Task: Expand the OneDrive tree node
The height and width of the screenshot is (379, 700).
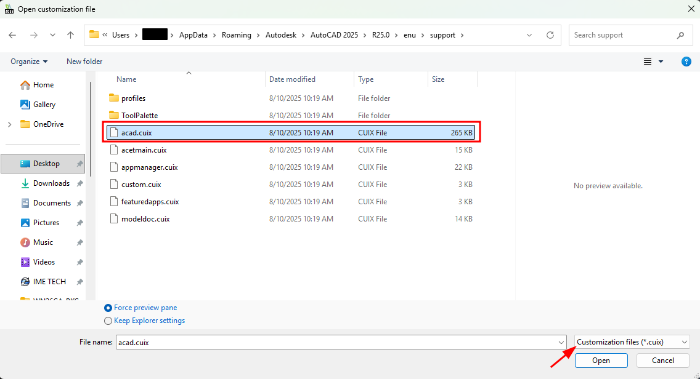Action: coord(9,124)
